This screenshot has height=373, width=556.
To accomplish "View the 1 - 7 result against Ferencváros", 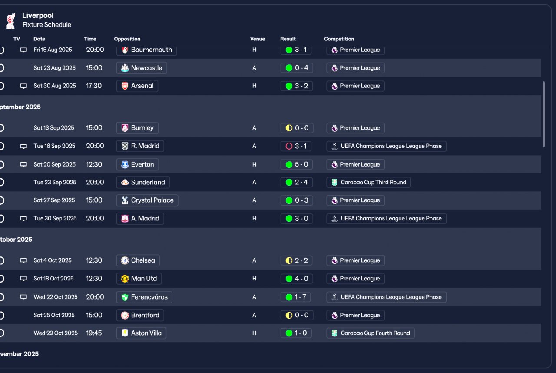I will pos(296,297).
